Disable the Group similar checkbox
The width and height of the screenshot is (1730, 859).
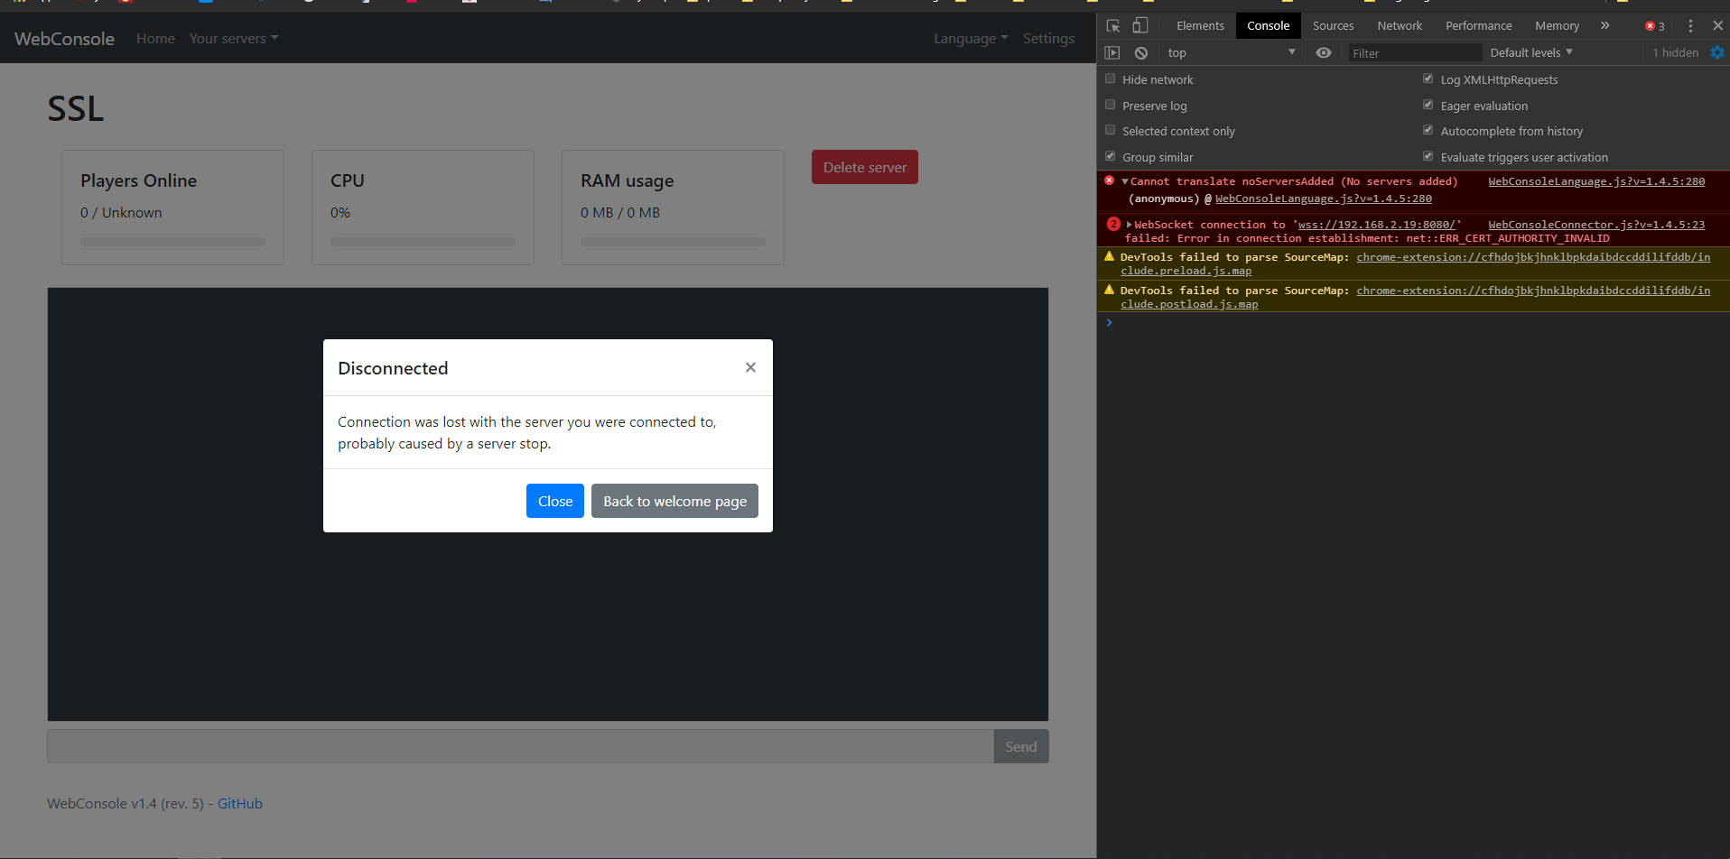pyautogui.click(x=1110, y=155)
